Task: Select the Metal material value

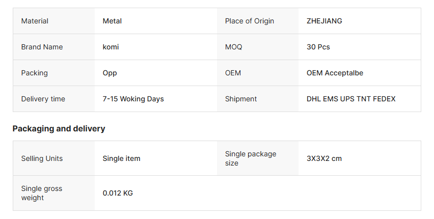Action: pos(112,21)
